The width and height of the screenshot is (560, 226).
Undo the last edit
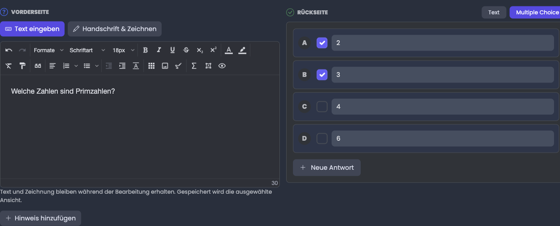point(9,50)
